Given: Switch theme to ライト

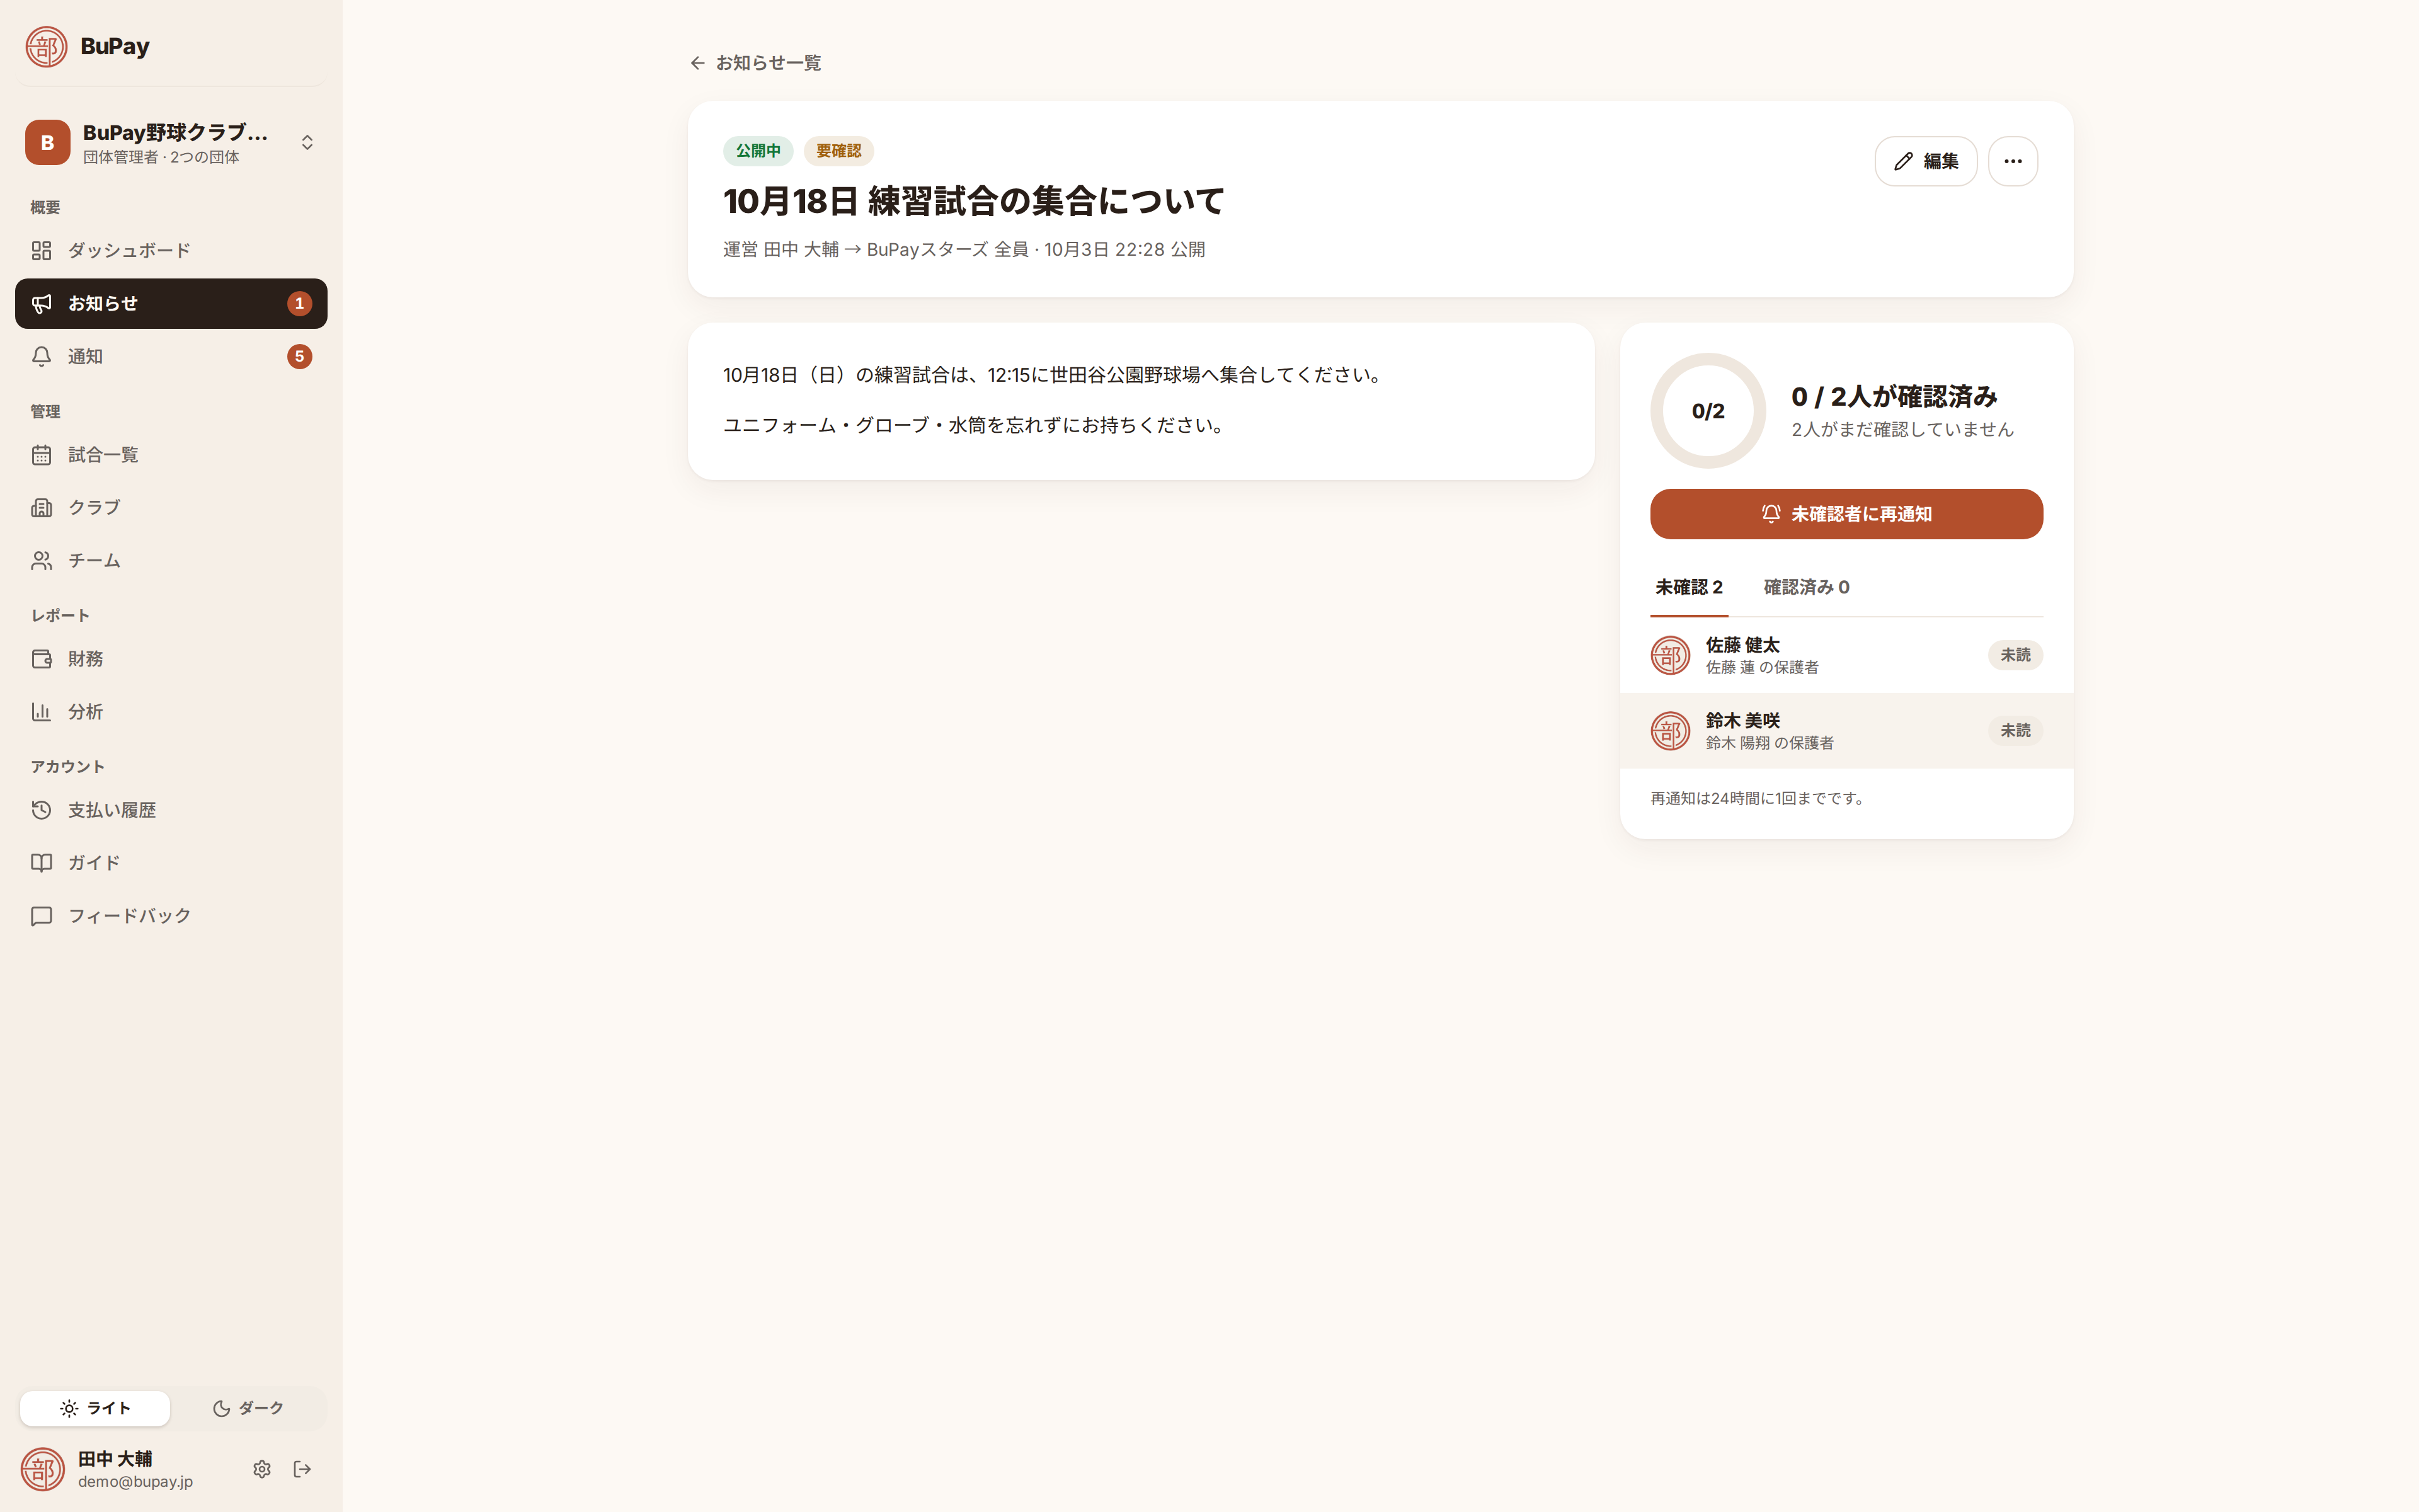Looking at the screenshot, I should click(x=95, y=1408).
